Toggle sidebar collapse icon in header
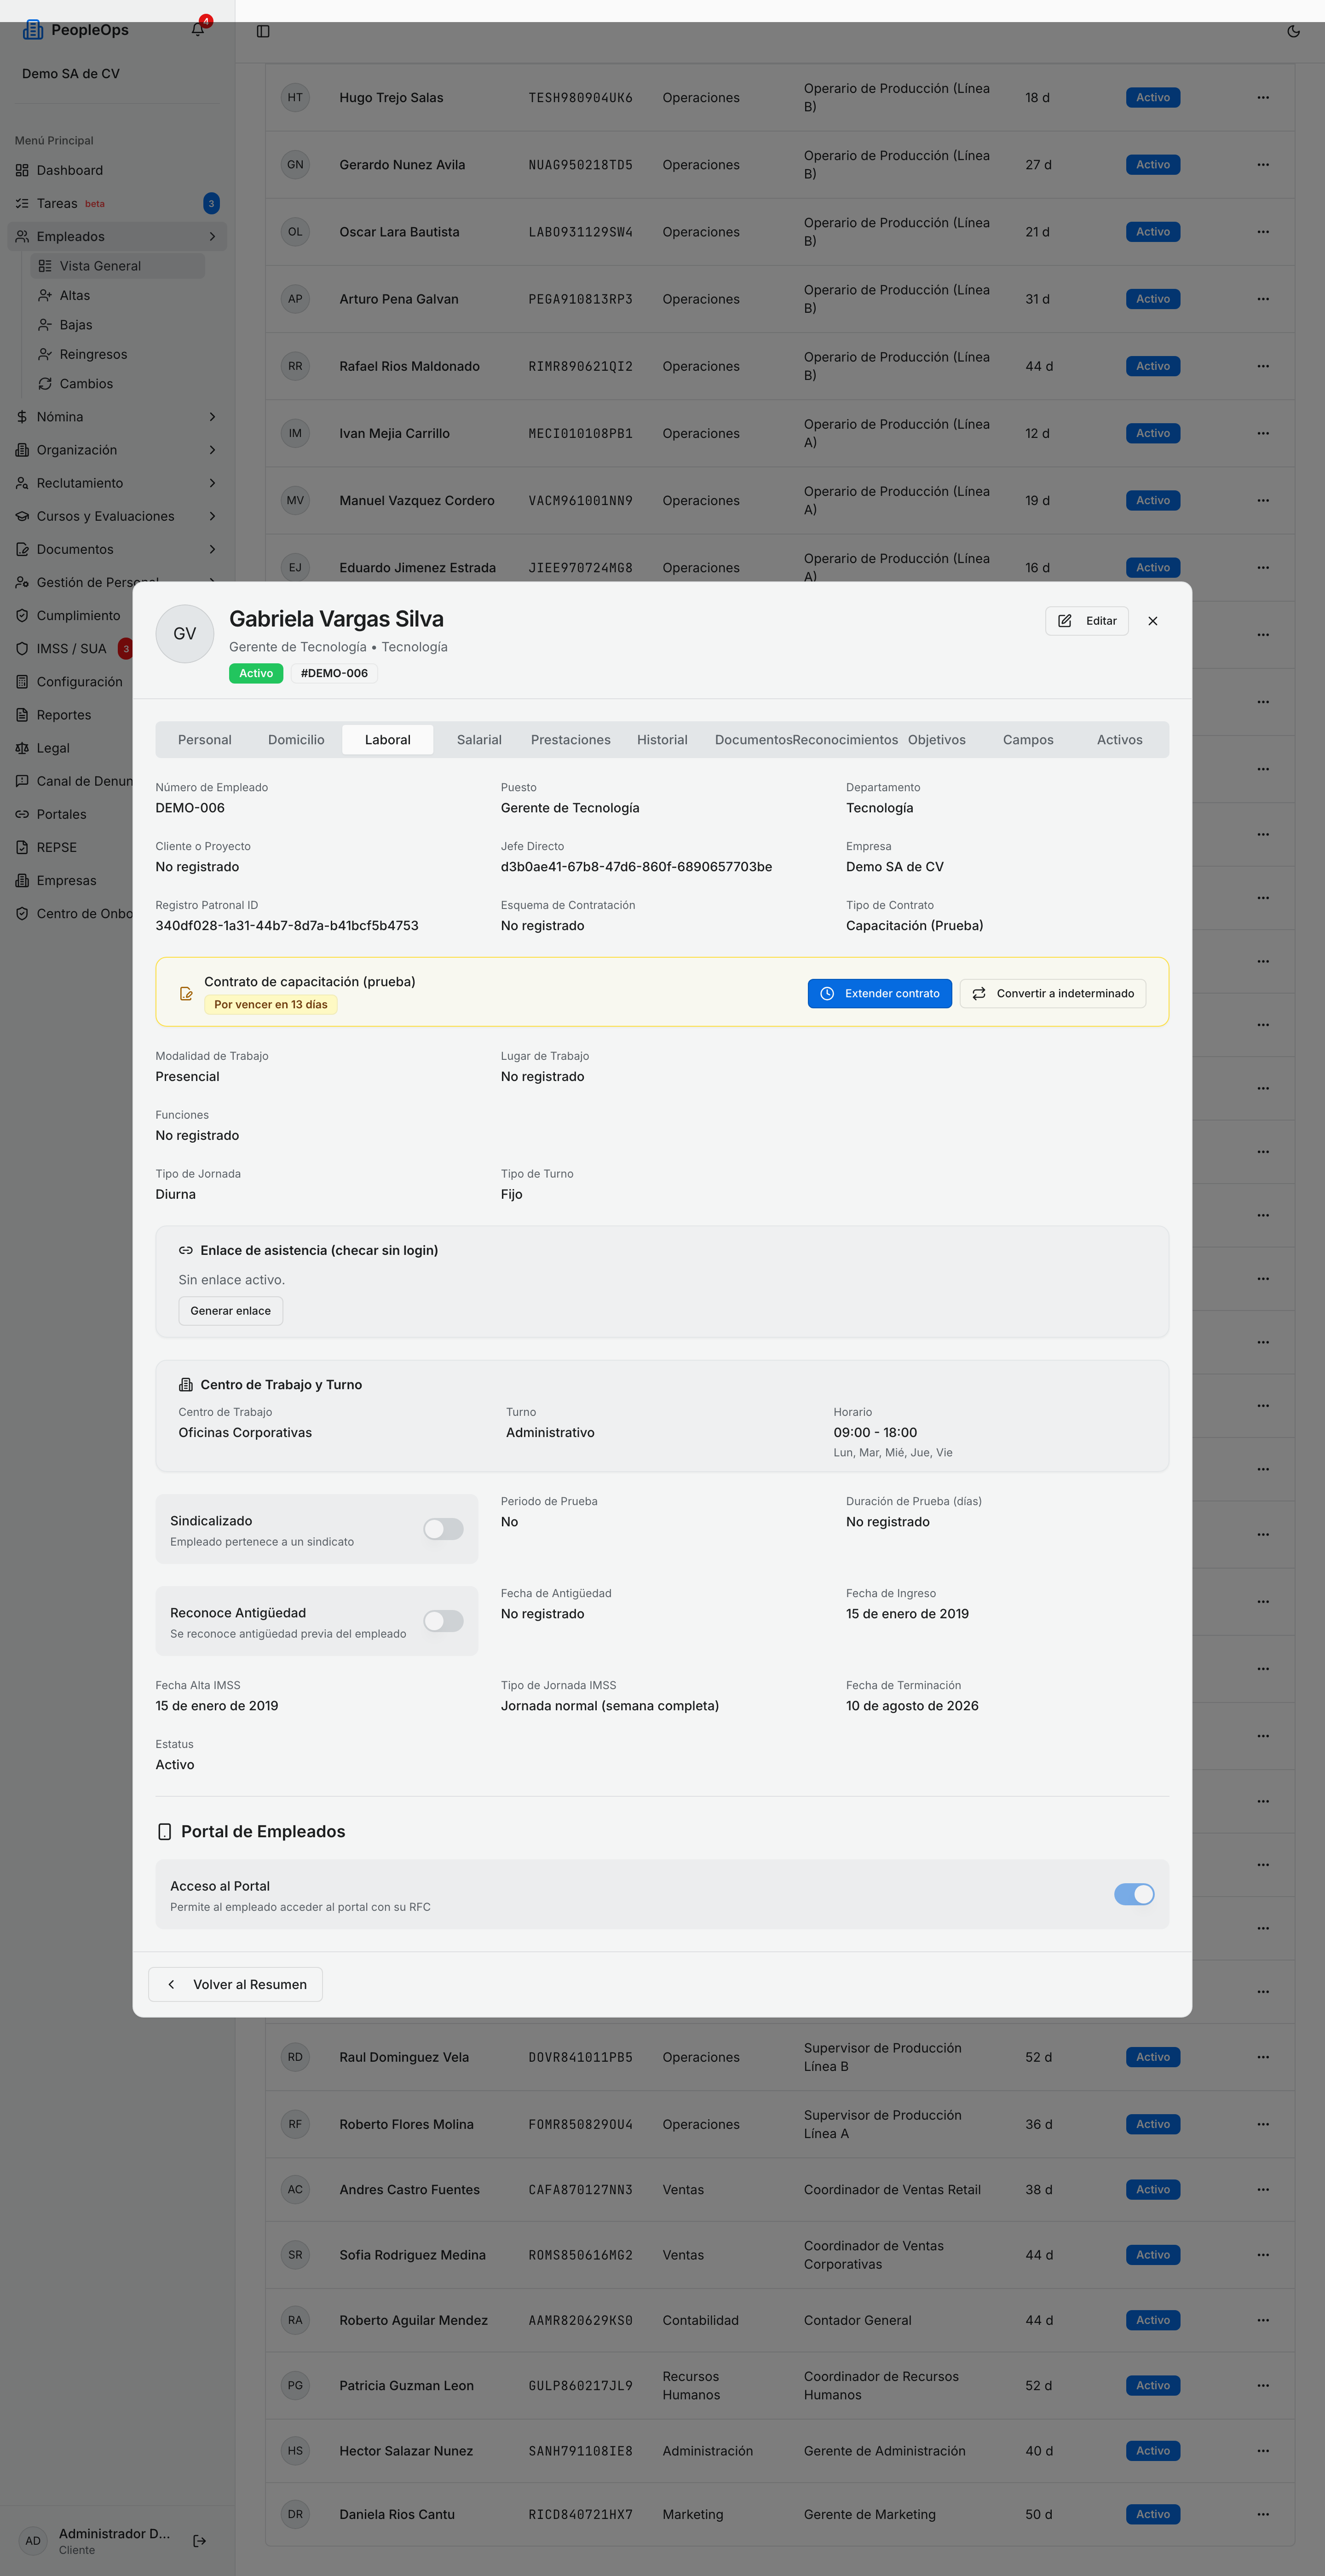Image resolution: width=1325 pixels, height=2576 pixels. (263, 31)
